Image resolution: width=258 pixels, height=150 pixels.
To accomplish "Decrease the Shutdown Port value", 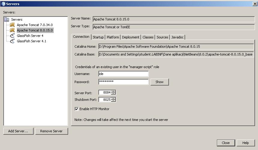I will [x=113, y=101].
